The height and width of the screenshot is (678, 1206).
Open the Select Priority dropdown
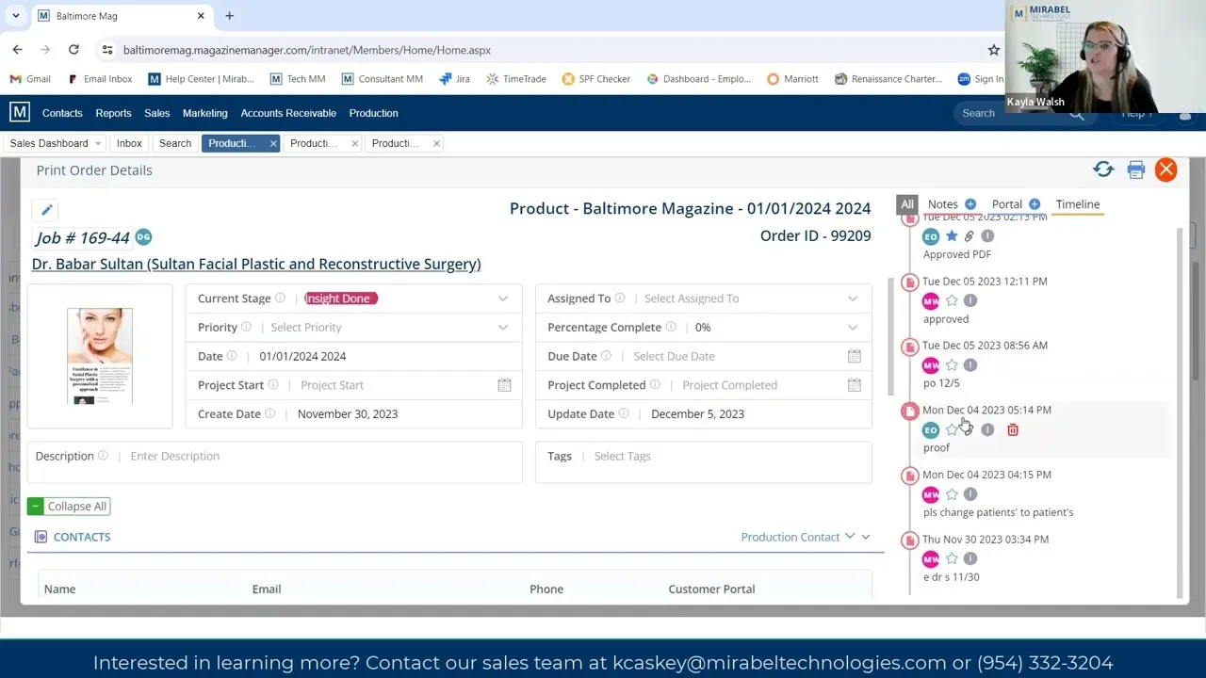coord(502,328)
